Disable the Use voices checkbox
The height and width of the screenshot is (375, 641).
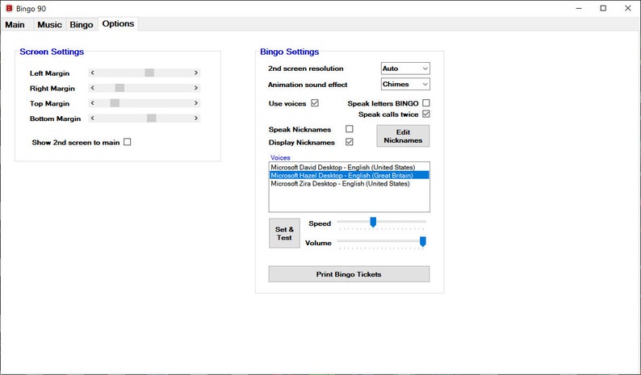tap(315, 103)
